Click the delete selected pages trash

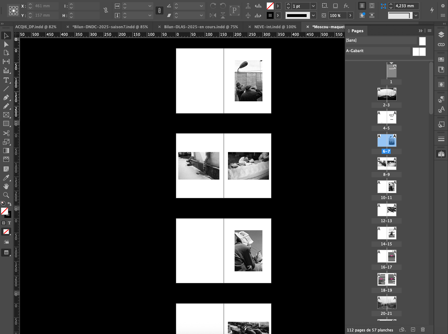[423, 330]
